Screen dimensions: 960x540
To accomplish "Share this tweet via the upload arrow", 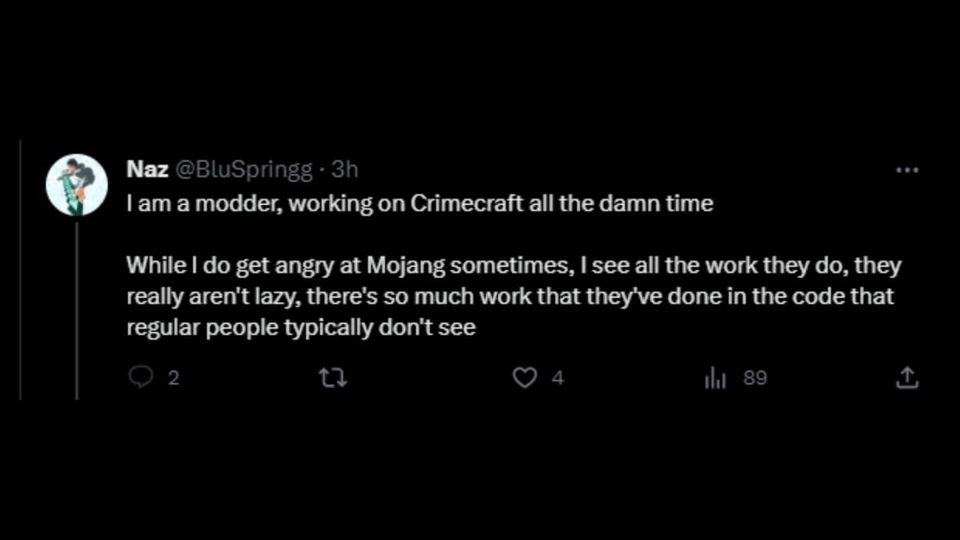I will (906, 377).
